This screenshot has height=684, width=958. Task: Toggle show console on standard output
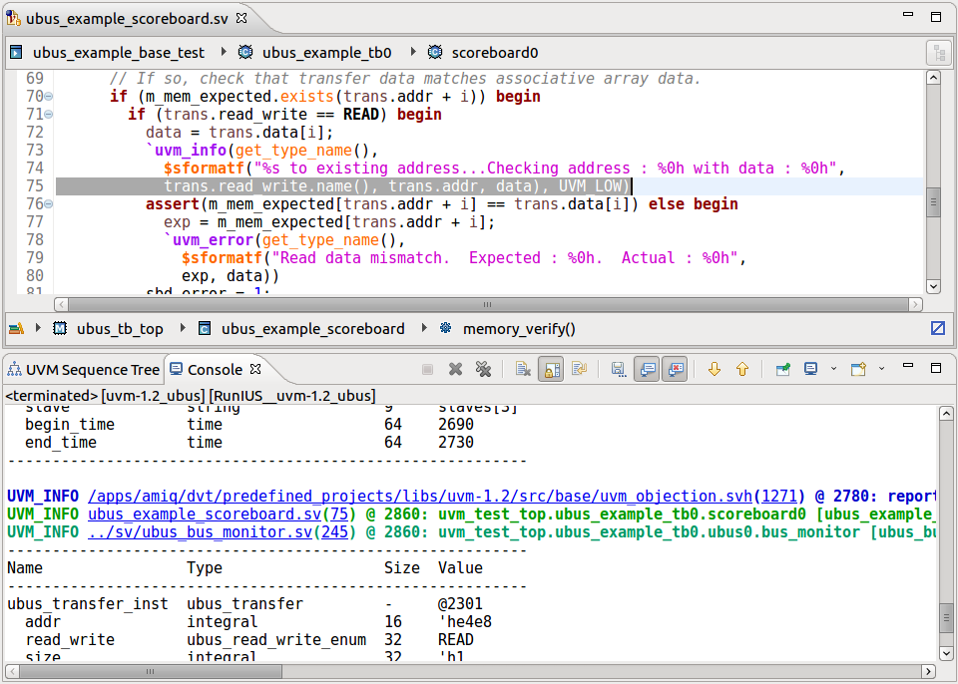coord(647,369)
